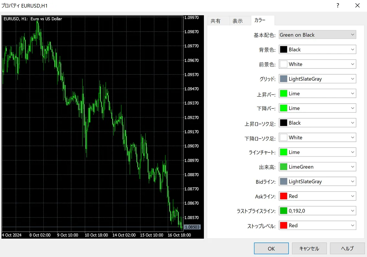The height and width of the screenshot is (257, 367).
Task: Expand the グリッド LightSlateGray dropdown
Action: click(x=317, y=79)
